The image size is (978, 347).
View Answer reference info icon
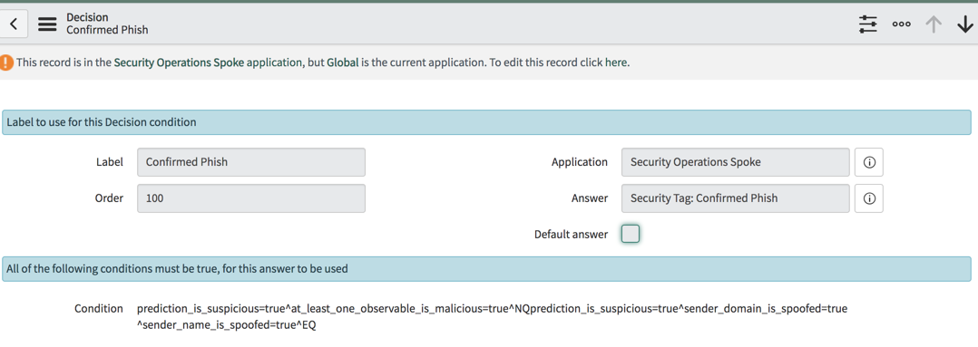pos(869,198)
